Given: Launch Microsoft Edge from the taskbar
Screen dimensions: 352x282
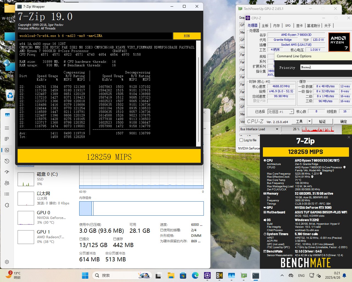Looking at the screenshot, I should [195, 275].
